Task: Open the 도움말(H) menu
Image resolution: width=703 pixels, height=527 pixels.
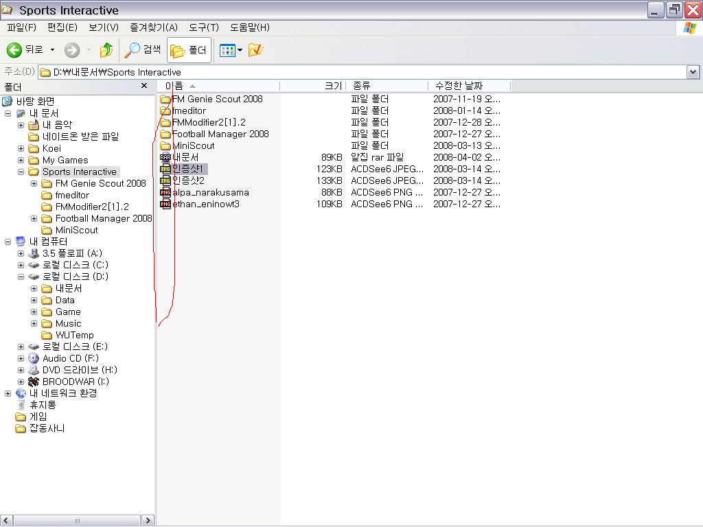Action: pyautogui.click(x=250, y=27)
